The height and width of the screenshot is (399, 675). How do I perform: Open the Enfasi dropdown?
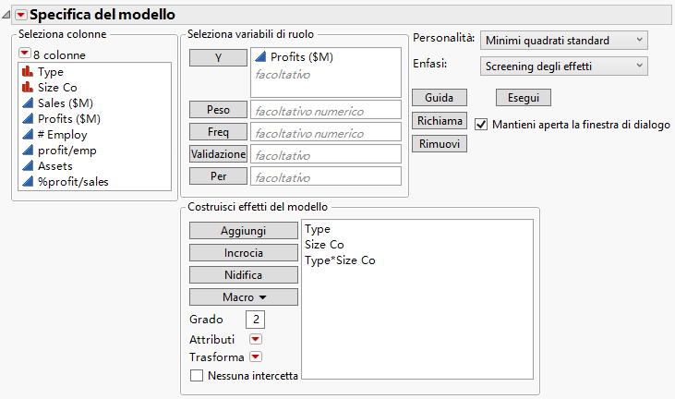(x=564, y=66)
